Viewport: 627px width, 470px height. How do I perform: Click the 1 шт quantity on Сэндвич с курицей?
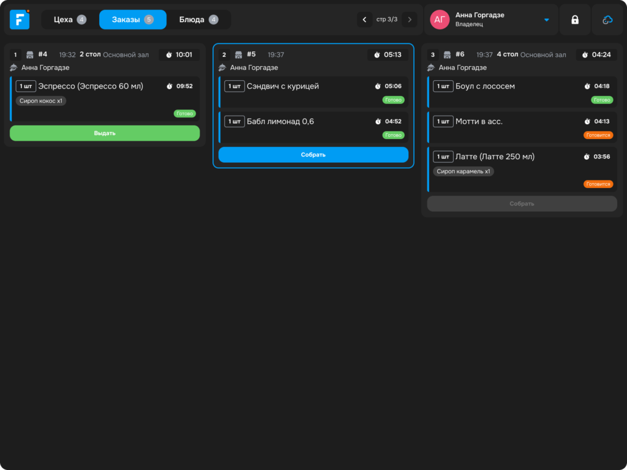click(235, 86)
